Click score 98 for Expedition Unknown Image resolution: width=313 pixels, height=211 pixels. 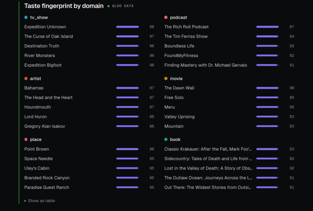tap(152, 27)
